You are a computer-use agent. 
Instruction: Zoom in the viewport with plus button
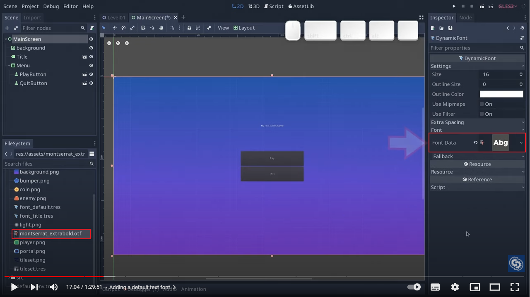(127, 43)
